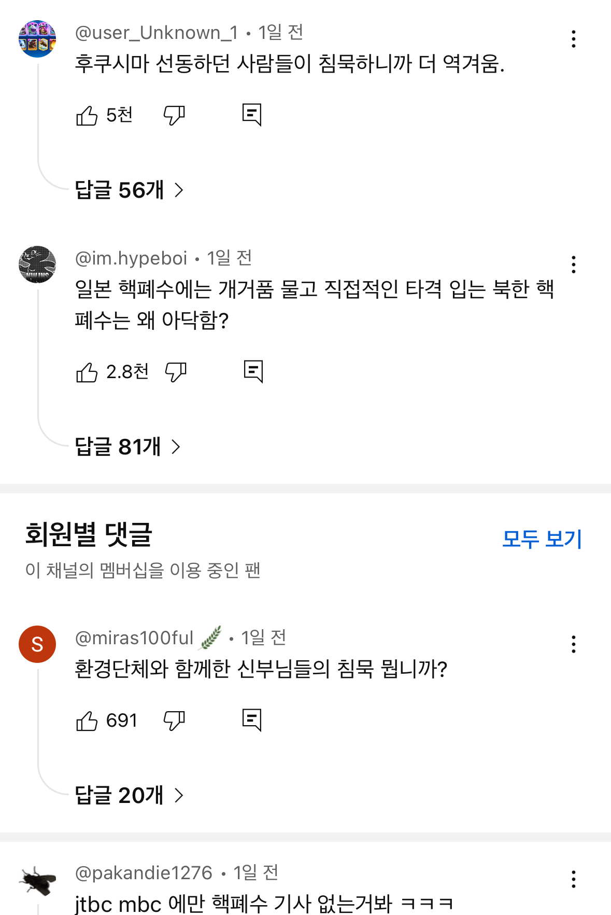Like the @im.hypeboi comment

click(x=87, y=372)
